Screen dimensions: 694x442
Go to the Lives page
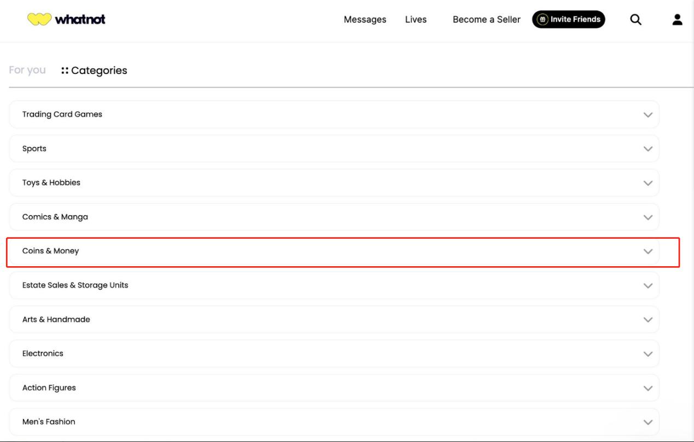415,20
